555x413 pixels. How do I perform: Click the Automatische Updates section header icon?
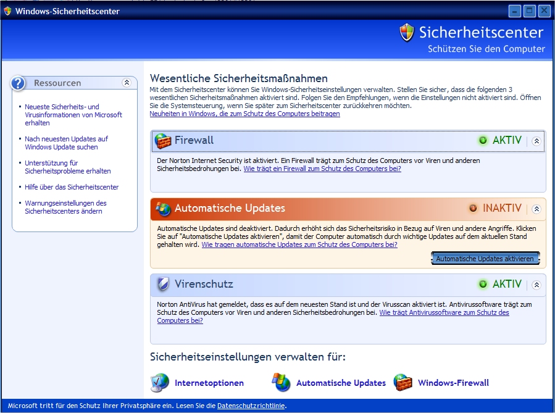pyautogui.click(x=163, y=209)
